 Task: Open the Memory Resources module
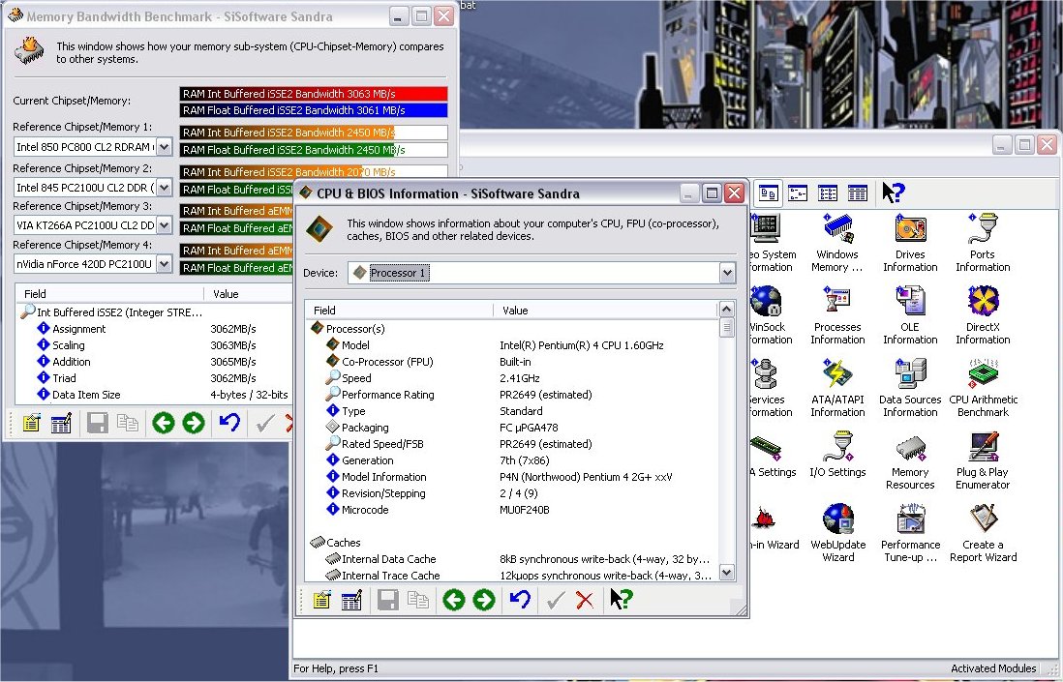pyautogui.click(x=910, y=460)
